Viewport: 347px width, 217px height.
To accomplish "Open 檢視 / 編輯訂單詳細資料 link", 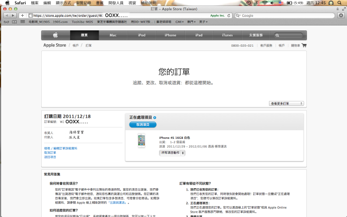I will tap(61, 148).
